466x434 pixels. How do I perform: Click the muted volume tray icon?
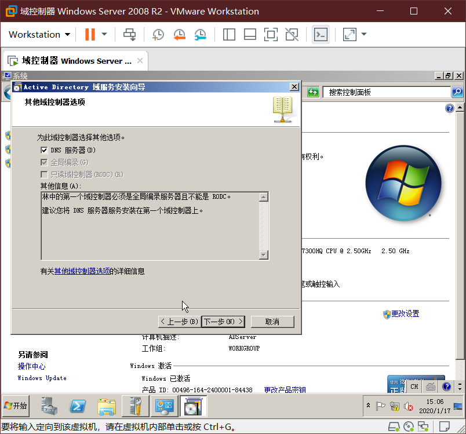(409, 406)
